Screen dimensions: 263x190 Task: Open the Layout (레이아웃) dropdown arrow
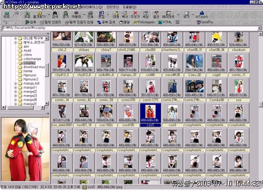(x=178, y=15)
